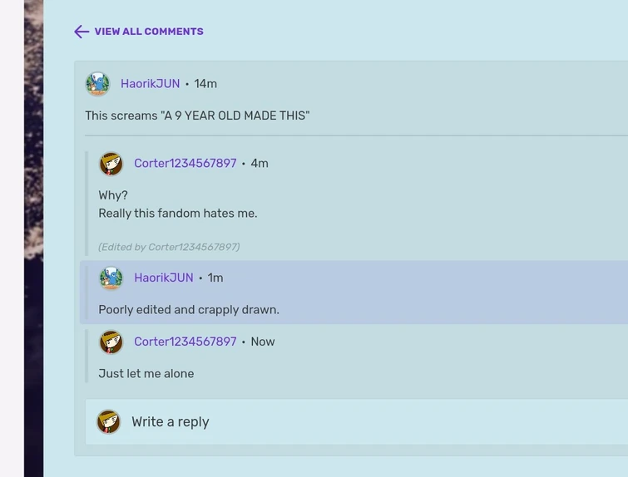
Task: Click the avatar beside Write a reply
Action: (108, 422)
